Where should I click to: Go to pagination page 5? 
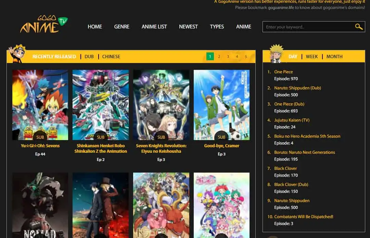[246, 57]
